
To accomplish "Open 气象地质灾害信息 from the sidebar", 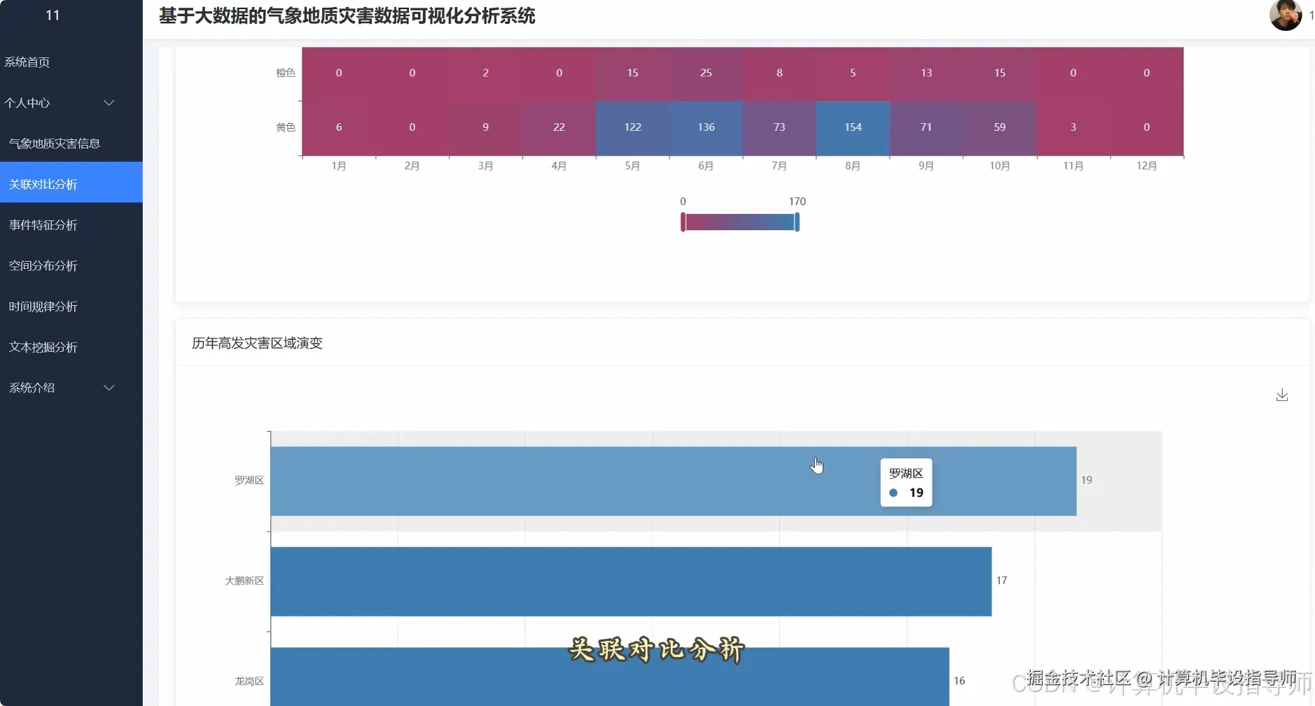I will 54,143.
